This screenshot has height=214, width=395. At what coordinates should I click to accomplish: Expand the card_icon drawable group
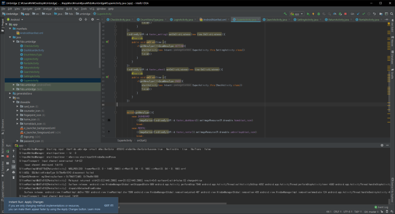pyautogui.click(x=18, y=106)
